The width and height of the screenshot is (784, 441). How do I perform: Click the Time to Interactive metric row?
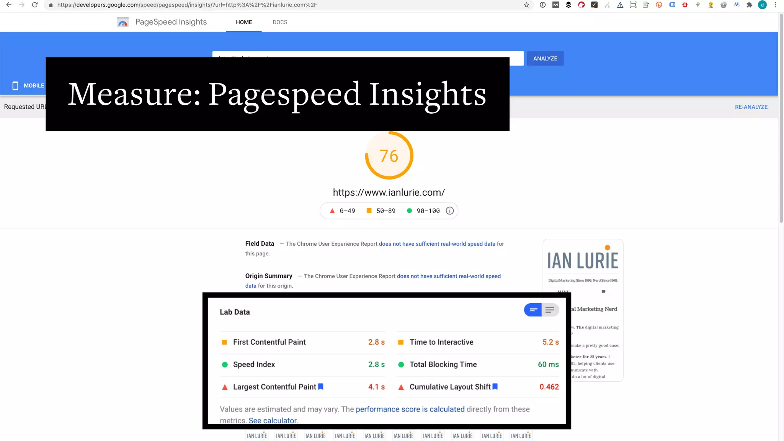pyautogui.click(x=478, y=342)
